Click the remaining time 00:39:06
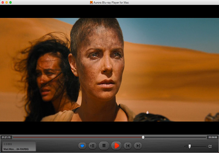Image resolution: width=219 pixels, height=153 pixels. coord(213,137)
